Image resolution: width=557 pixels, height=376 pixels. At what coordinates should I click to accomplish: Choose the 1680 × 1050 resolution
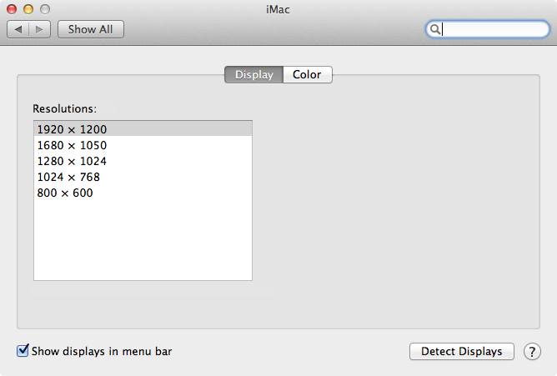(143, 145)
